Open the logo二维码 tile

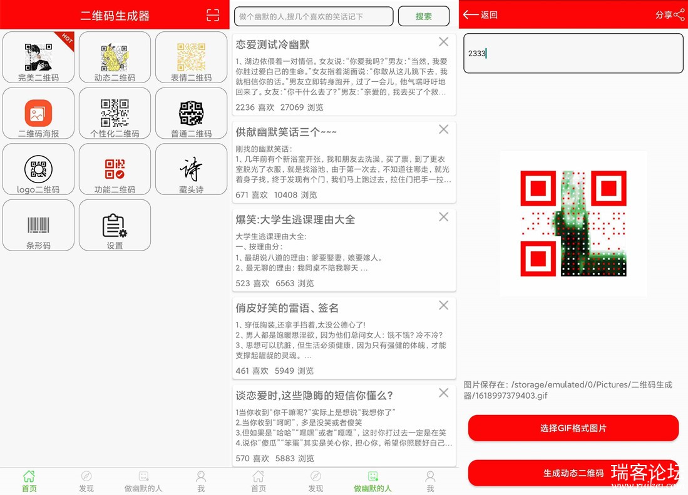coord(39,169)
